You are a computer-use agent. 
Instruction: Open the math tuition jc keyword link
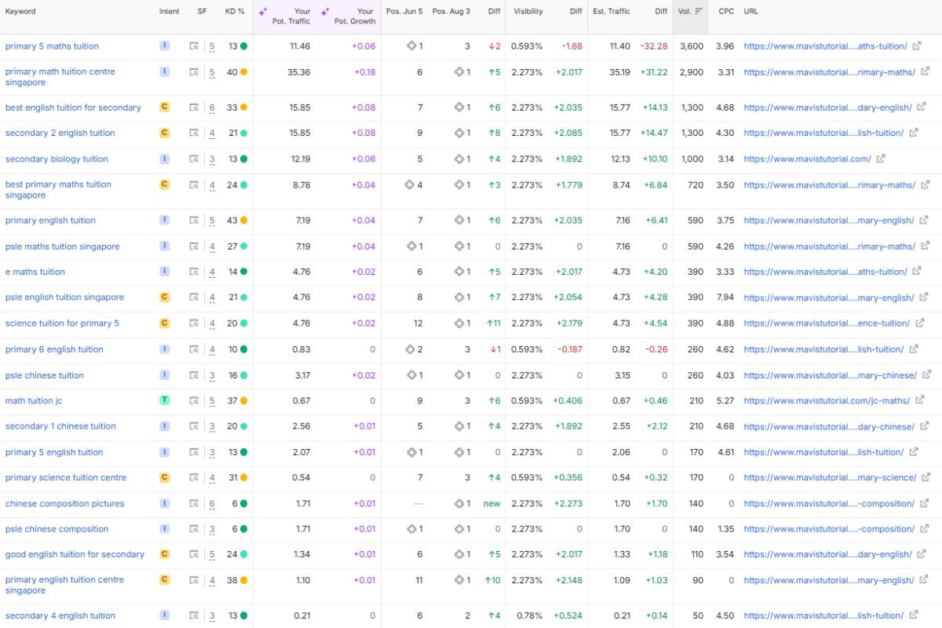[x=34, y=401]
